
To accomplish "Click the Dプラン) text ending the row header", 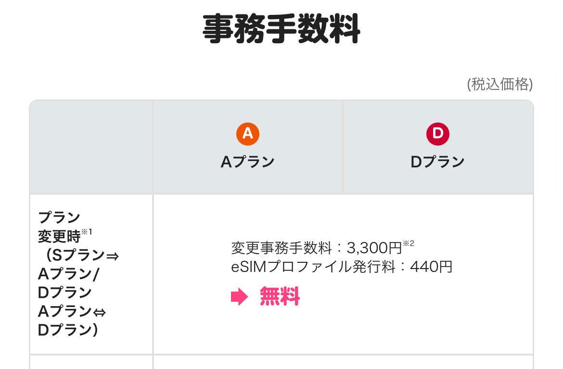I will pos(67,331).
